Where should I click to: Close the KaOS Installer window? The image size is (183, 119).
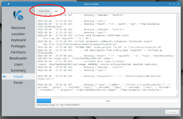tap(178, 4)
